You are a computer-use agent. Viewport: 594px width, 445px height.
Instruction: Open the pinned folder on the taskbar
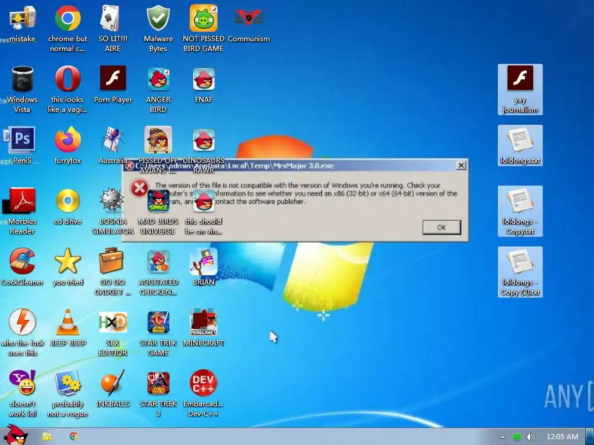(x=47, y=437)
